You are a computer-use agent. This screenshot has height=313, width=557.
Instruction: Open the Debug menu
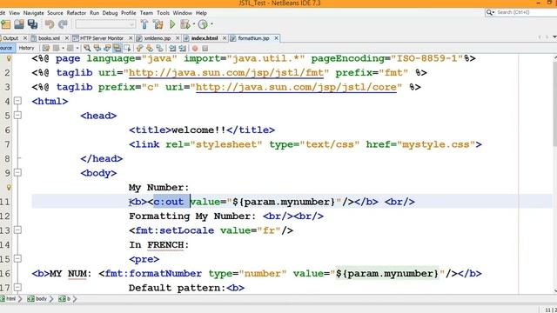[110, 13]
